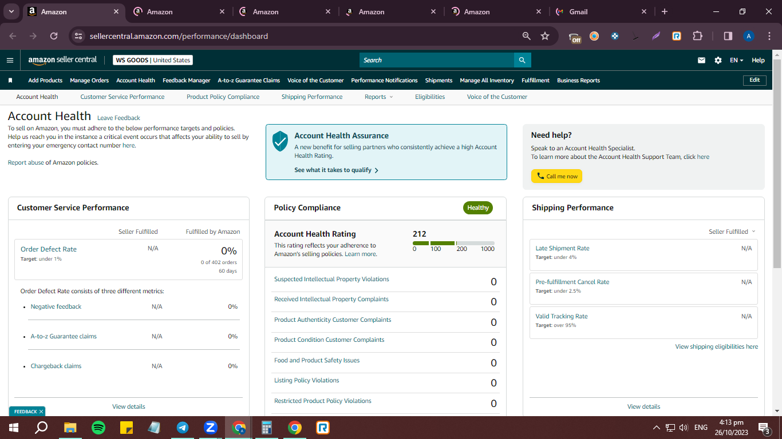Select A-to-z Guarantee Claims menu item
Screen dimensions: 782x439
click(x=248, y=81)
